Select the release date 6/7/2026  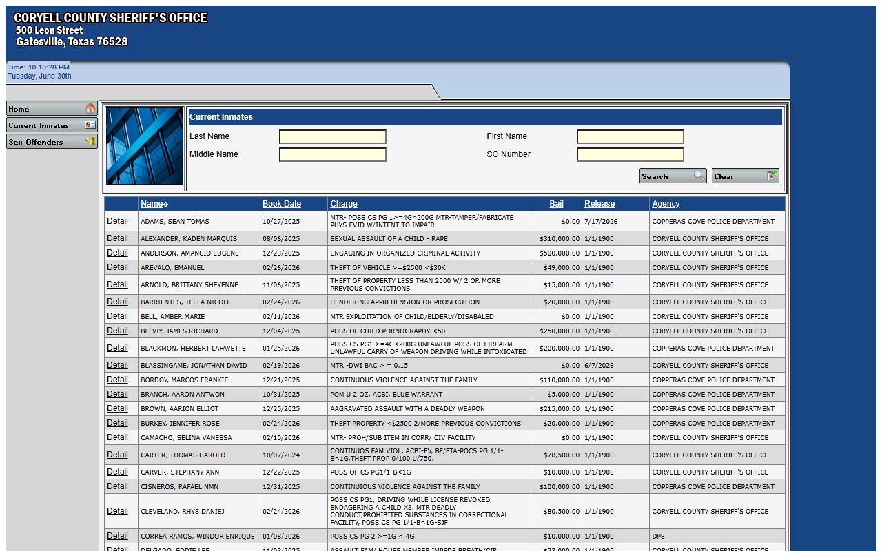pos(599,366)
